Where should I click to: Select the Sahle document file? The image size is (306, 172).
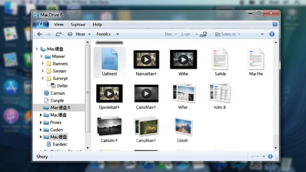click(220, 62)
